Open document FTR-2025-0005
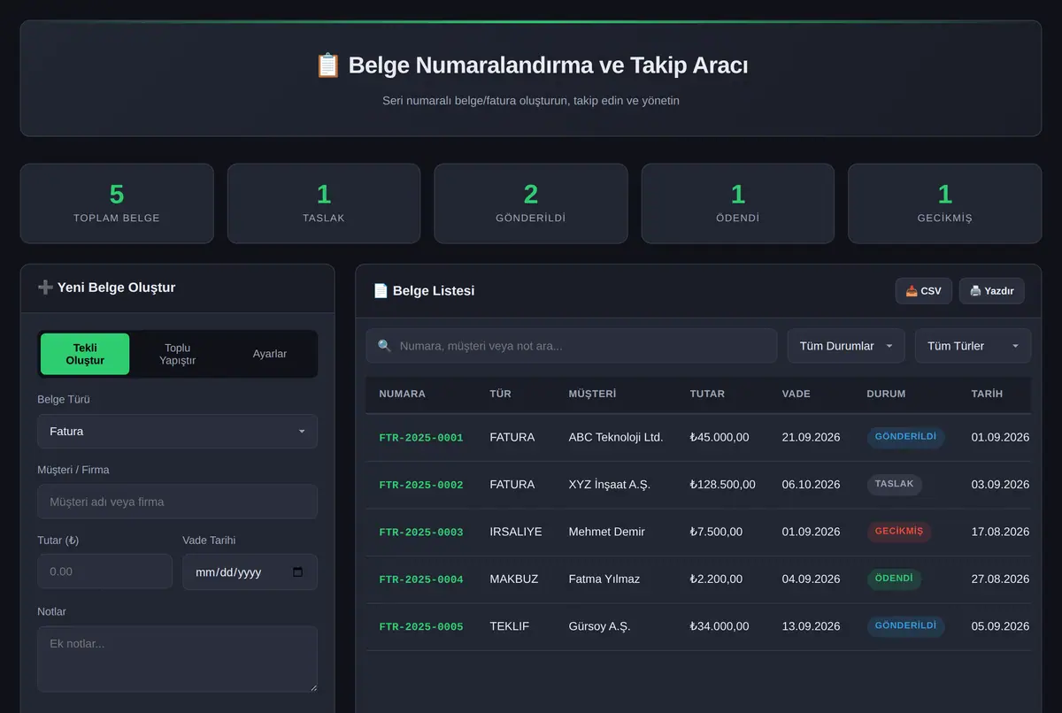Image resolution: width=1062 pixels, height=713 pixels. (421, 626)
